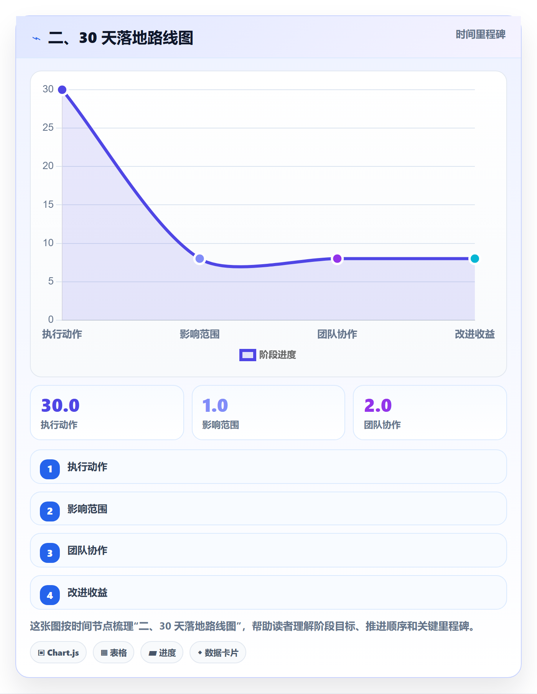Click the number 2 badge for 影响范围

coord(50,511)
